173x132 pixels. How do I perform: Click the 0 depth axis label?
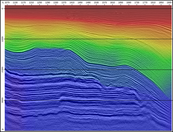[x=2, y=8]
